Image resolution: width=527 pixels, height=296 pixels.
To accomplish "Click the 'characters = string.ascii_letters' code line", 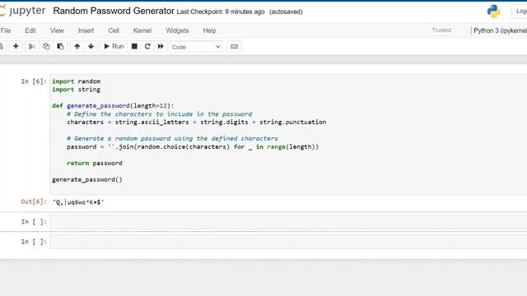I will coord(197,123).
